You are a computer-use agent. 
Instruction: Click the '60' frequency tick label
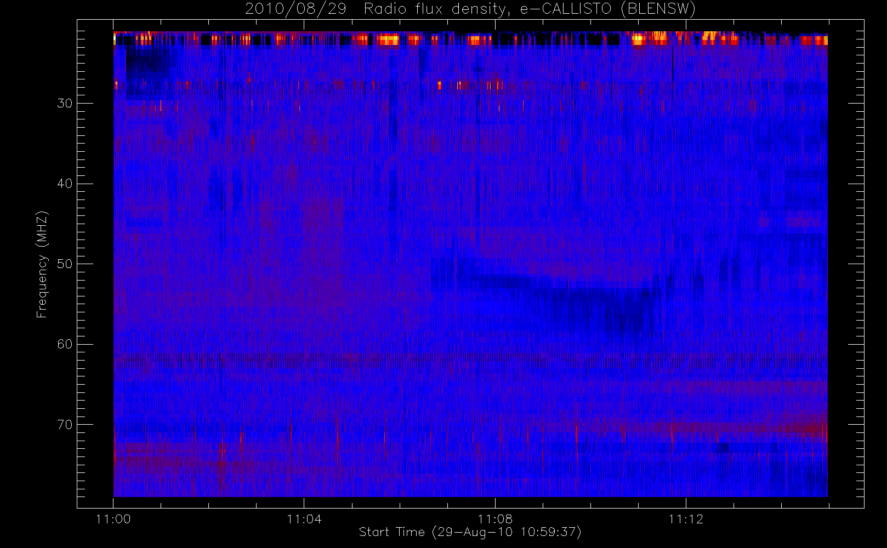pos(65,344)
